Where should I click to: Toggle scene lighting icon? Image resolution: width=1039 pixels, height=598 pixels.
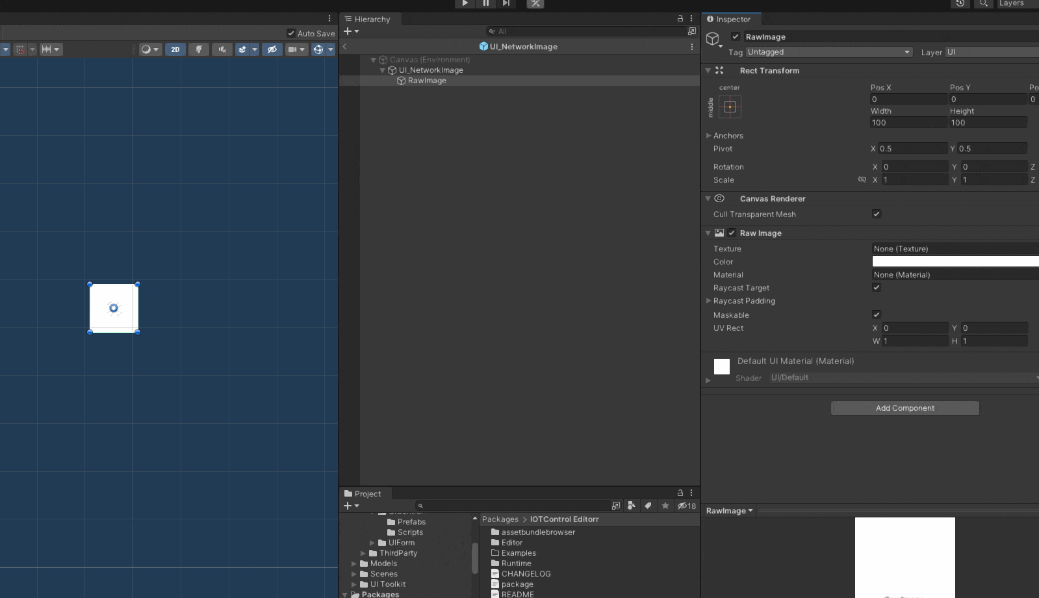199,49
